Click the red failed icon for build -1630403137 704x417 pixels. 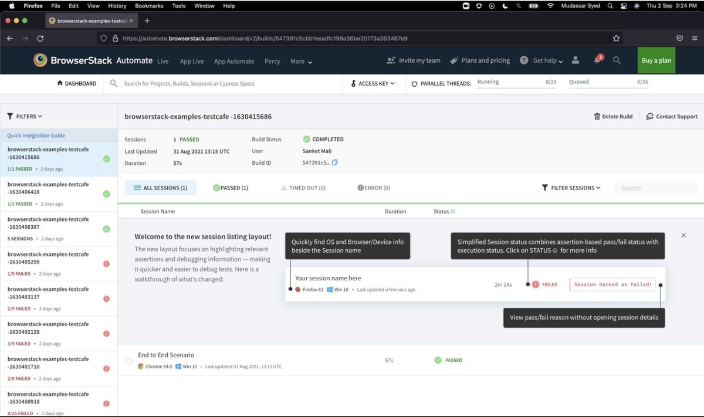106,299
